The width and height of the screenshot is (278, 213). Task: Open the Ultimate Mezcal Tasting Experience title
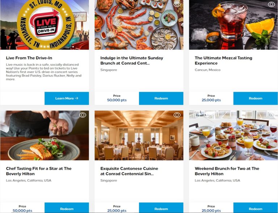tap(223, 60)
